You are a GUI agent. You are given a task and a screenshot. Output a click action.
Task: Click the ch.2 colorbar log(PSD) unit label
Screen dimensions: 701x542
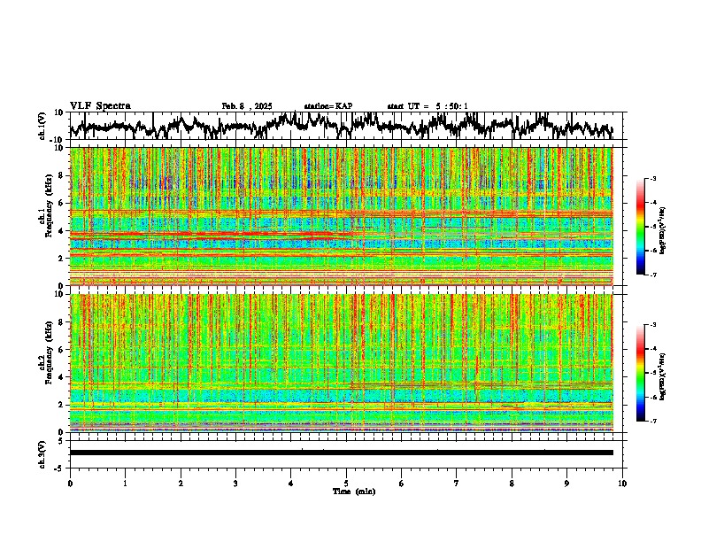click(662, 376)
